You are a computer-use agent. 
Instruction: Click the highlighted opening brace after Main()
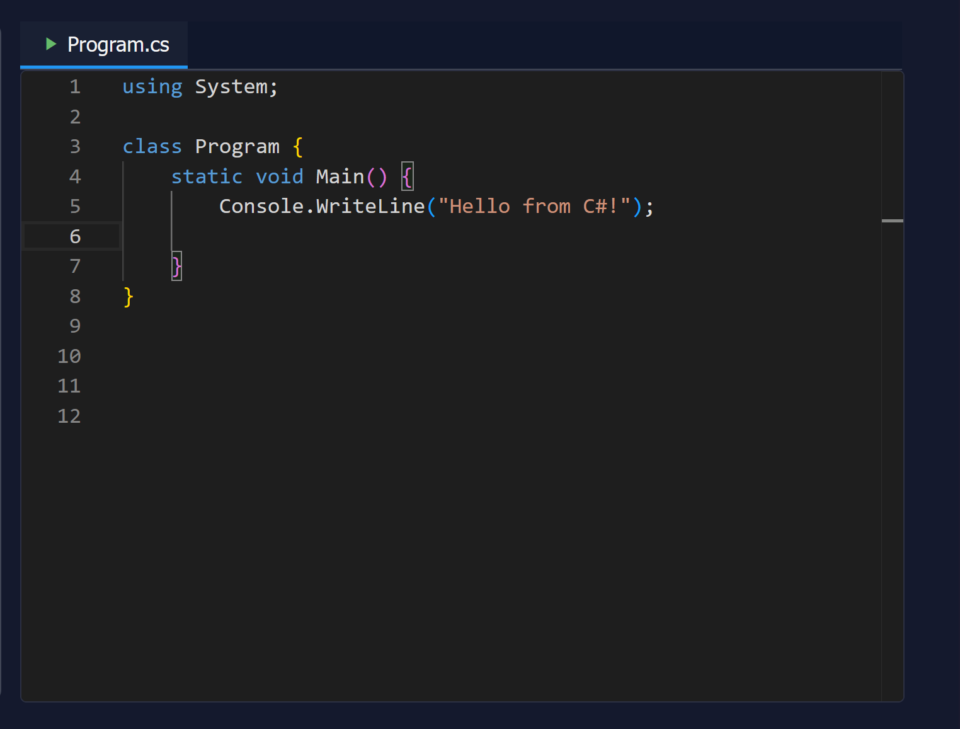(408, 176)
